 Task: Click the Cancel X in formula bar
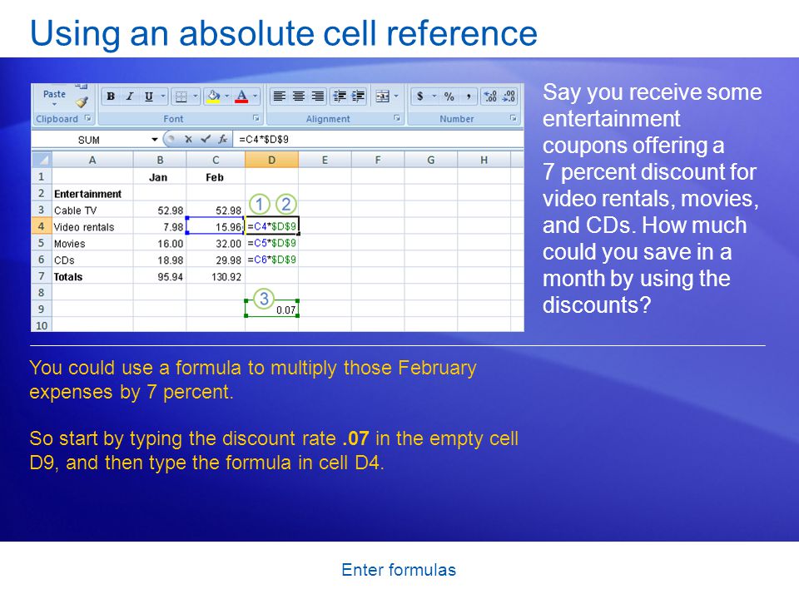pyautogui.click(x=188, y=139)
